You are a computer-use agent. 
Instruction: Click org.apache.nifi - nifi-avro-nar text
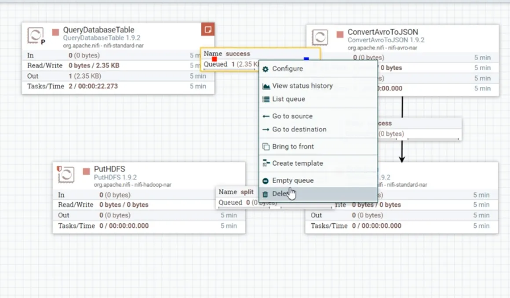point(382,48)
